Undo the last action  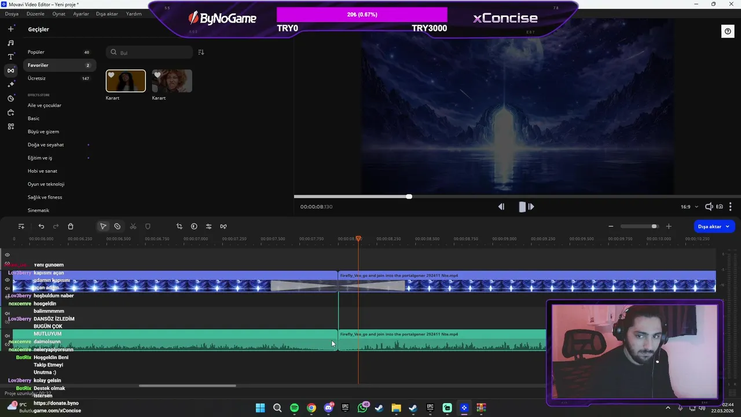41,226
